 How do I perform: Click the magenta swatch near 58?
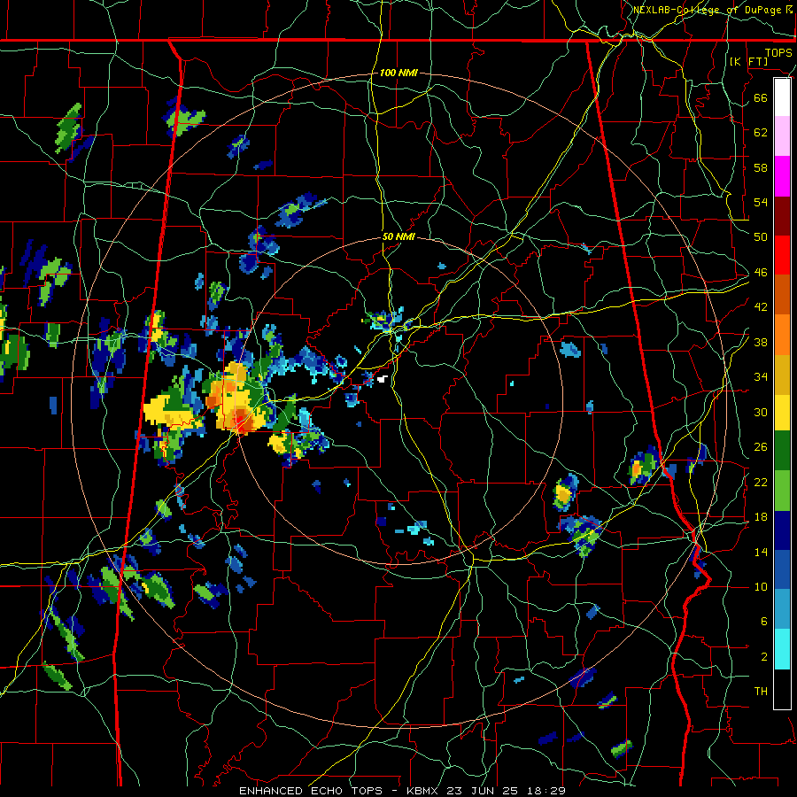pyautogui.click(x=782, y=176)
